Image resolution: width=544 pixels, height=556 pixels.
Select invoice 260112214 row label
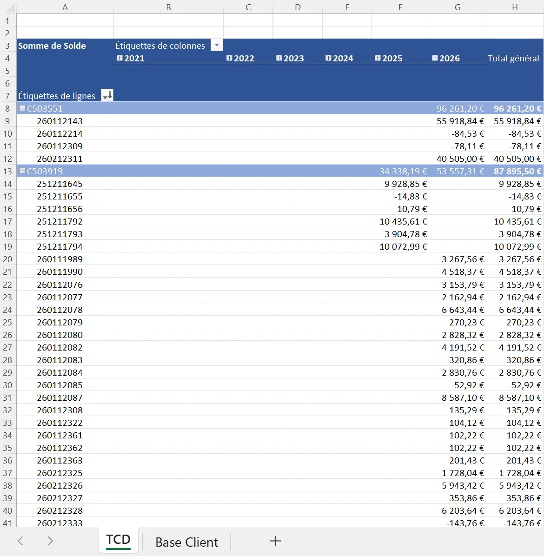pyautogui.click(x=60, y=133)
